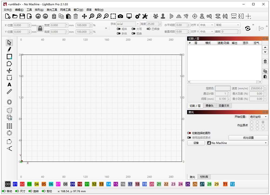
Task: Open the Circular Array tool
Action: tap(9, 133)
